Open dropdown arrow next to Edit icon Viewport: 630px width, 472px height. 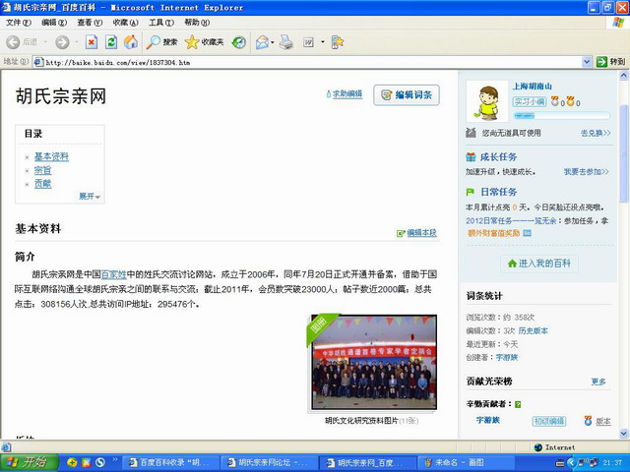pos(323,42)
